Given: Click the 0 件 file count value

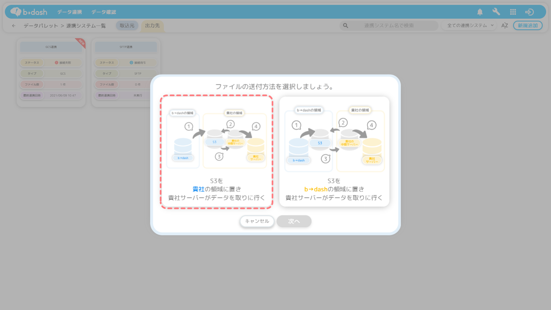Looking at the screenshot, I should tap(138, 84).
